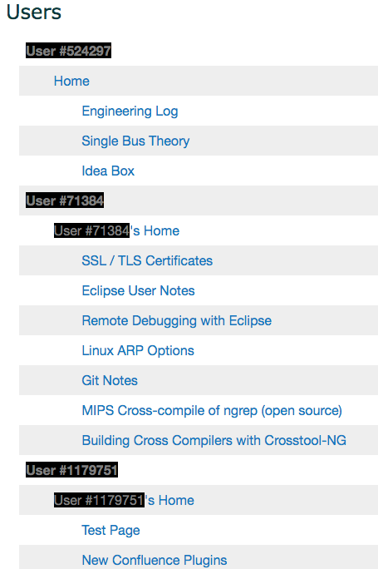Select the User #524297 heading
The image size is (378, 569).
pos(68,51)
